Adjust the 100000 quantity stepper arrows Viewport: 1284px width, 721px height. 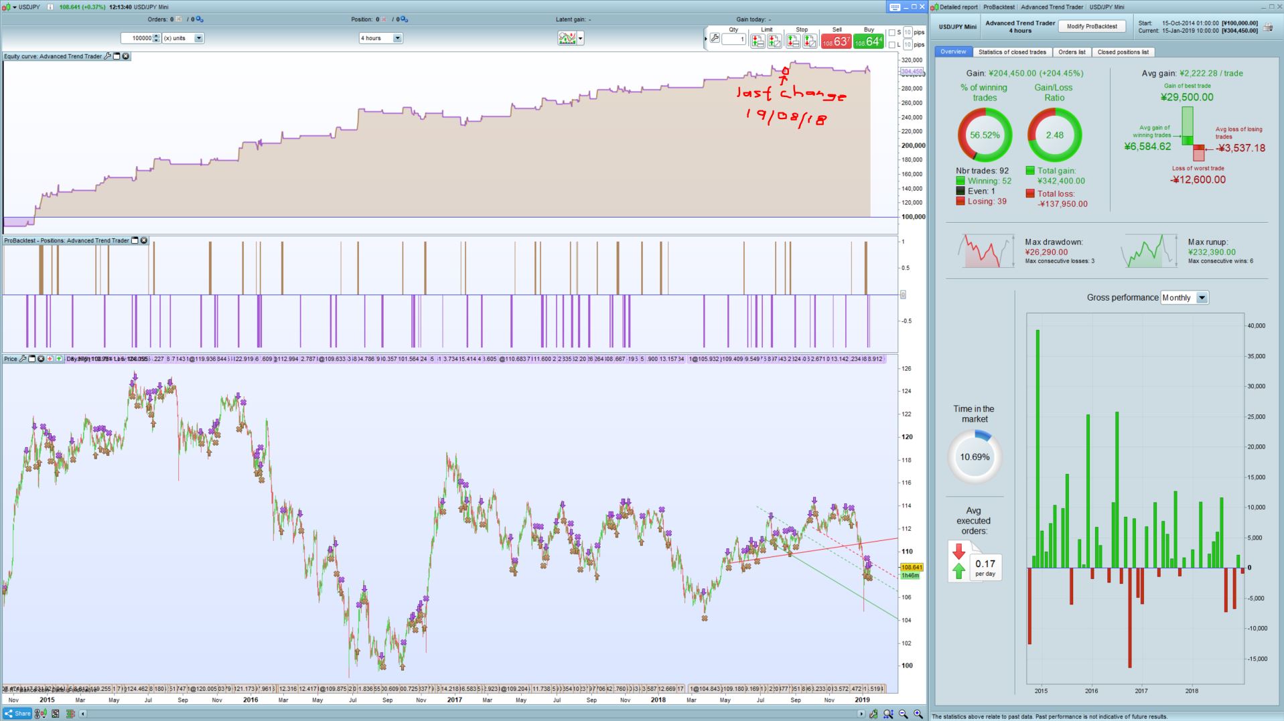point(156,38)
